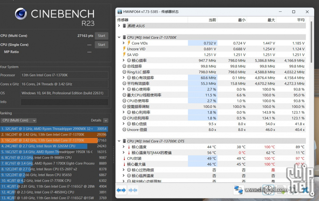Open the remote monitors network icon in HWiNFO
Screen dimensions: 319x201
coord(238,190)
